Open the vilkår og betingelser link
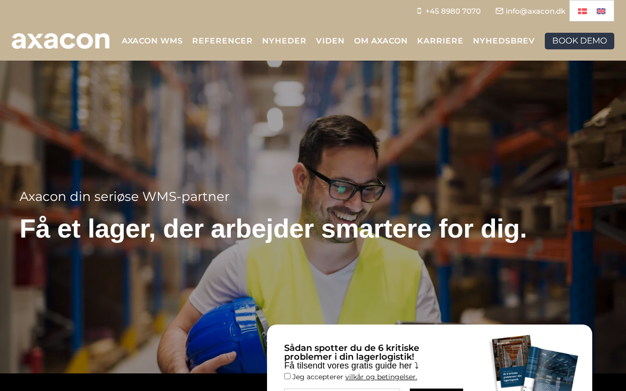The height and width of the screenshot is (391, 626). pos(381,377)
